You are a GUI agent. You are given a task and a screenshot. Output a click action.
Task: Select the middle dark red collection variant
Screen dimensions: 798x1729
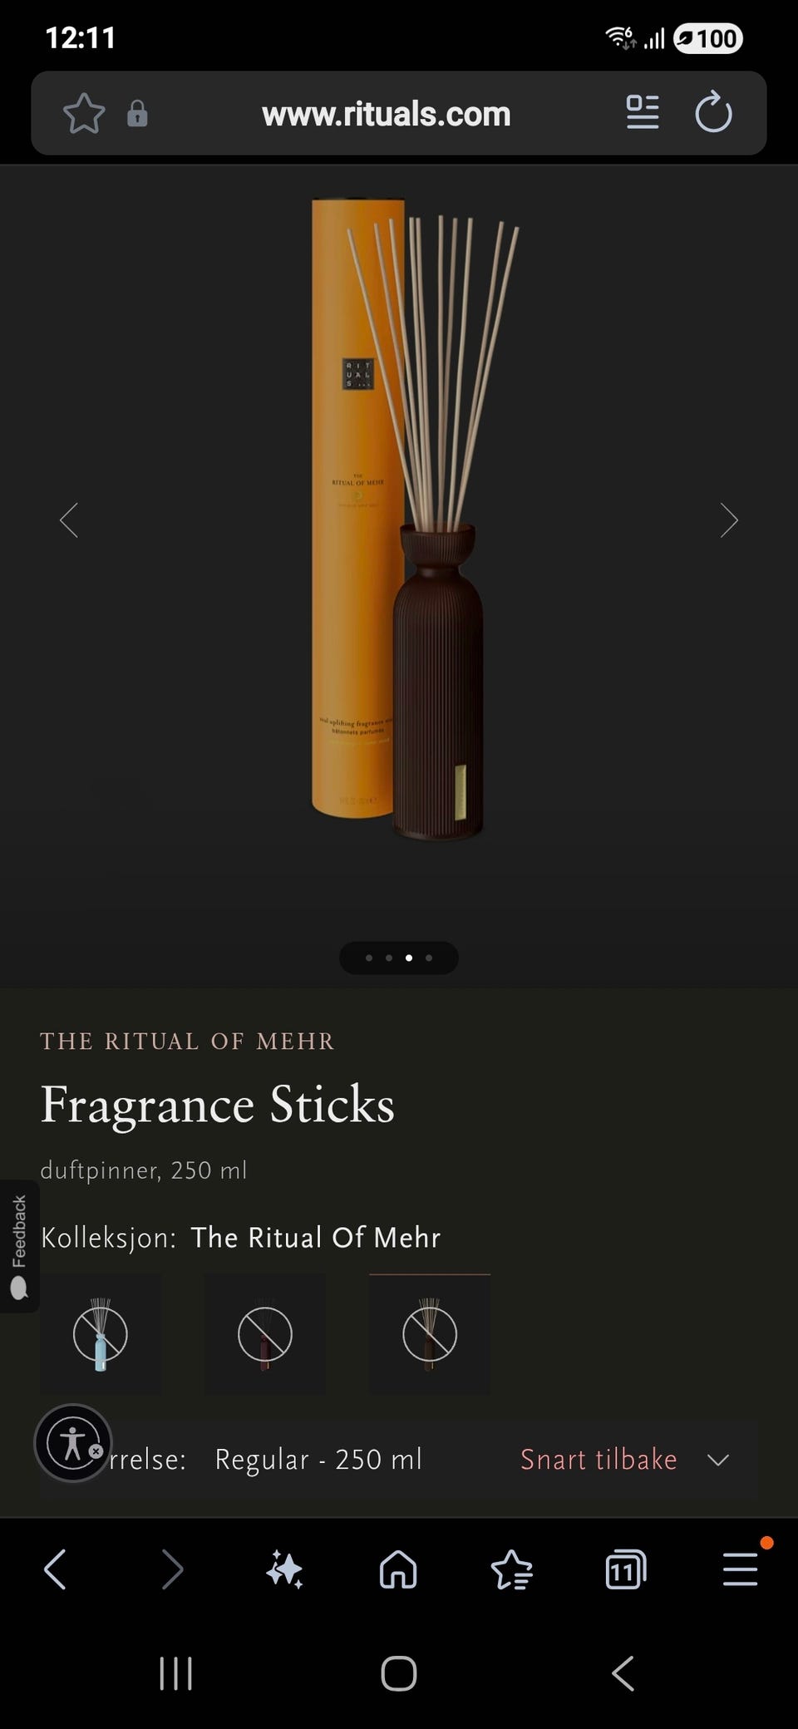click(265, 1334)
